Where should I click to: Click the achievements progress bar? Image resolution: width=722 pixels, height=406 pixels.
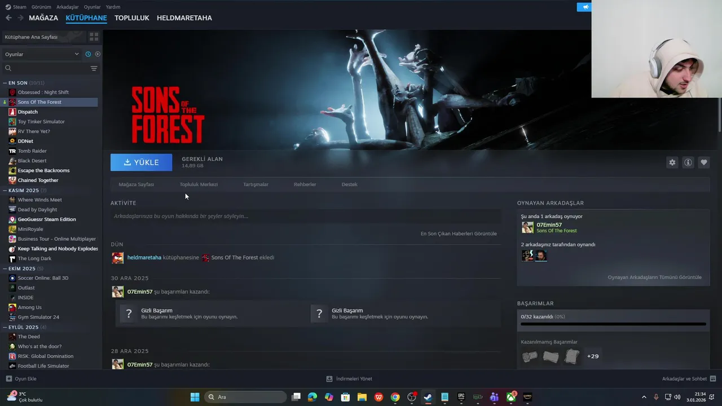click(613, 324)
